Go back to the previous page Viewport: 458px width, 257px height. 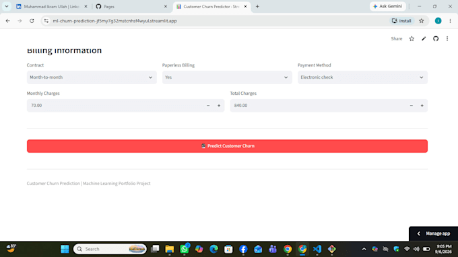pos(8,21)
